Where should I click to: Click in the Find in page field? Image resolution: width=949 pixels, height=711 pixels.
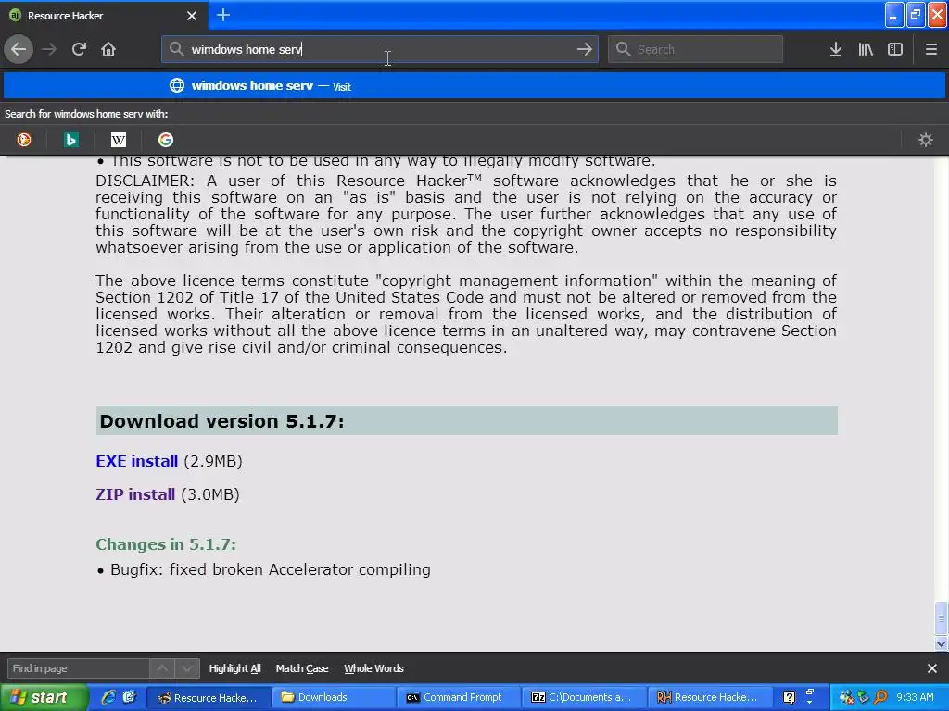tap(78, 668)
